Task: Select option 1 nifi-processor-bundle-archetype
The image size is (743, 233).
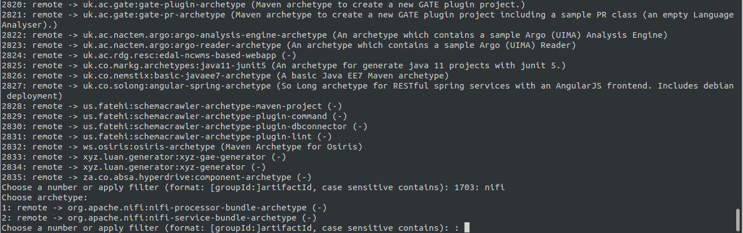Action: (x=164, y=208)
